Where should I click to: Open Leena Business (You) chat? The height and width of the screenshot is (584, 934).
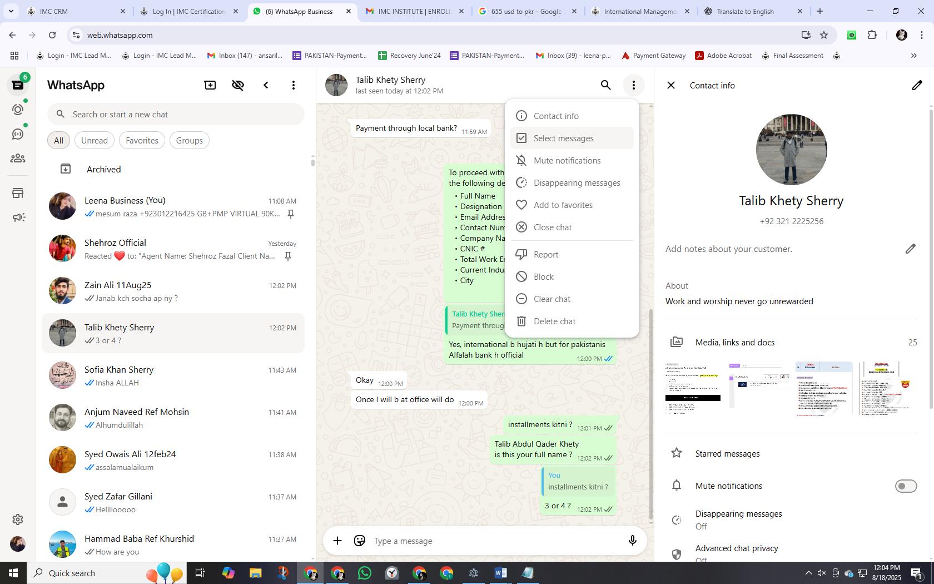point(173,206)
